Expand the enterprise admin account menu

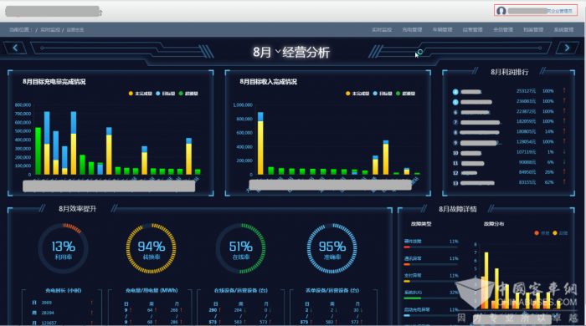coord(536,11)
